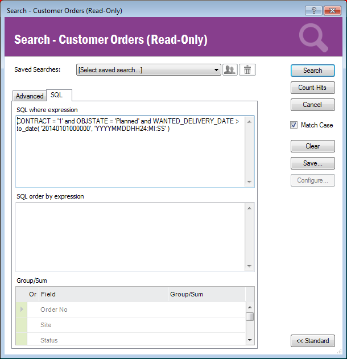
Task: Open the Saved Searches dropdown
Action: click(x=148, y=70)
